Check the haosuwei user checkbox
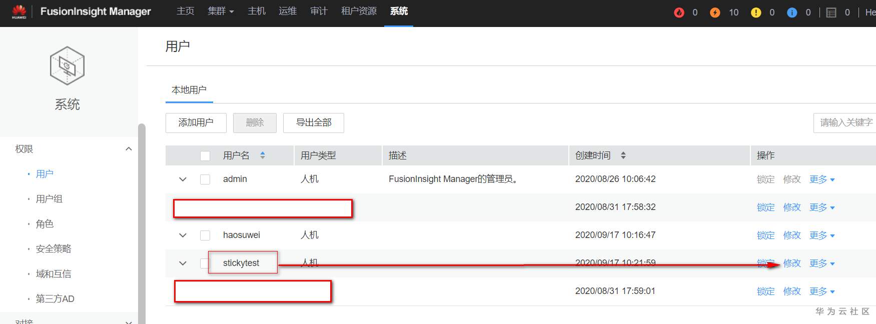876x324 pixels. coord(205,235)
